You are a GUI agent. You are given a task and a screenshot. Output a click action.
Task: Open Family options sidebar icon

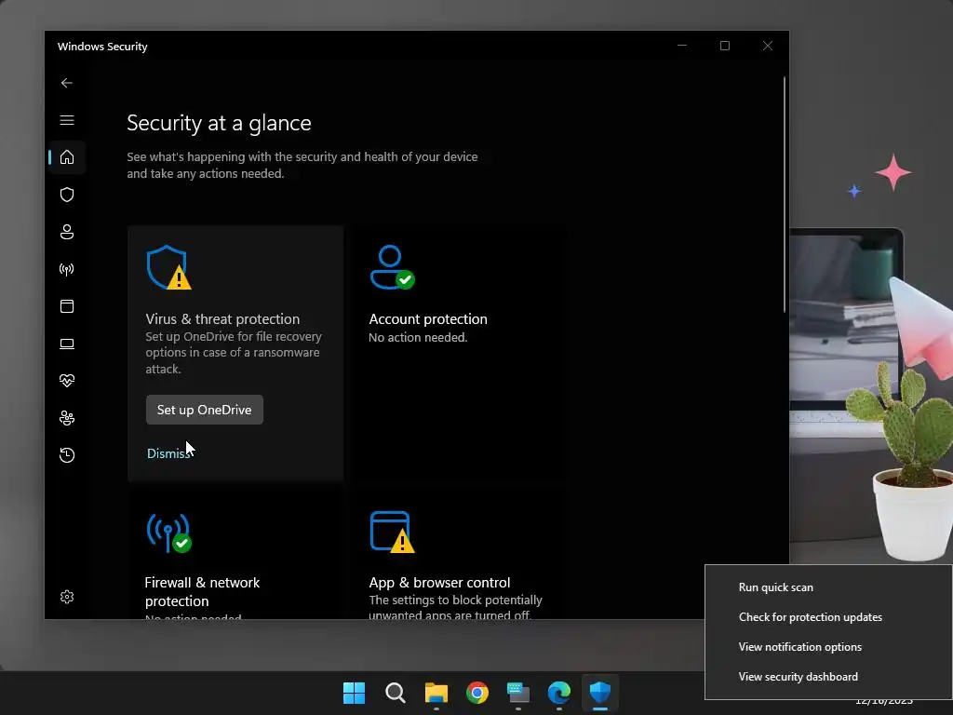[x=67, y=418]
